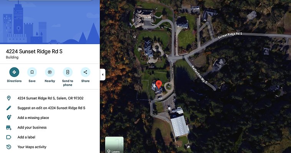Choose Add your business
Screen dimensions: 291x153
[x=32, y=127]
